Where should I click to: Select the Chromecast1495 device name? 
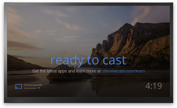click(33, 85)
